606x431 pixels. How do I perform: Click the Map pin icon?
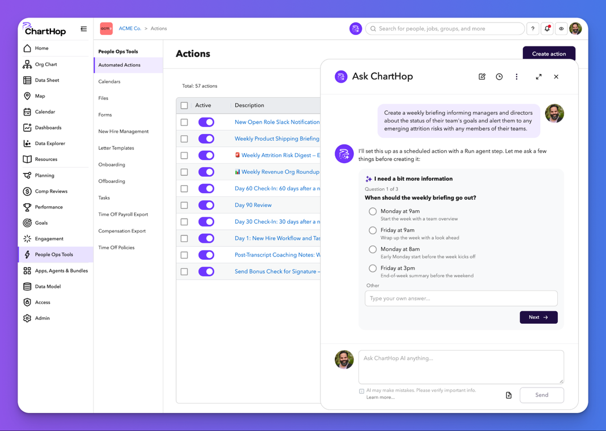tap(27, 96)
